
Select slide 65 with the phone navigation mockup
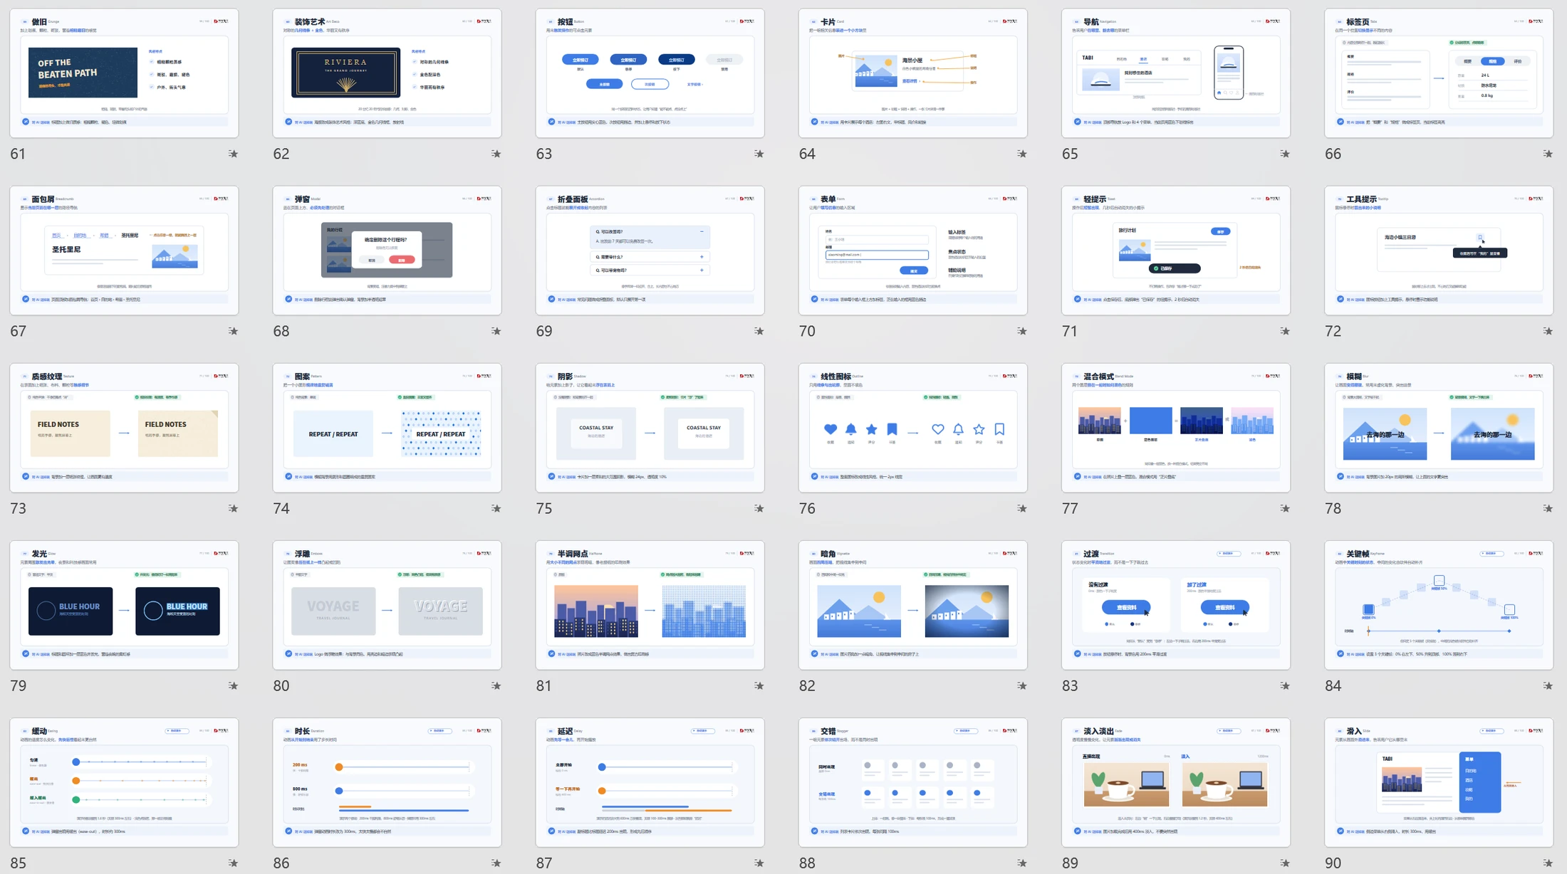pyautogui.click(x=1175, y=73)
